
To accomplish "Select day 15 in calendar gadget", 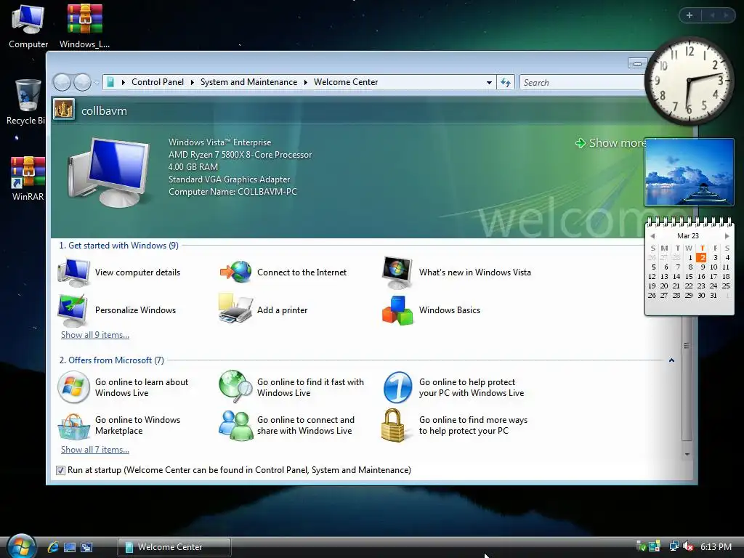I will 689,277.
